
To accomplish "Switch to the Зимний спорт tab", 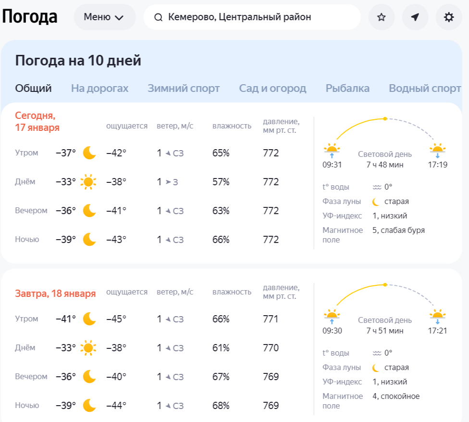I will [183, 89].
